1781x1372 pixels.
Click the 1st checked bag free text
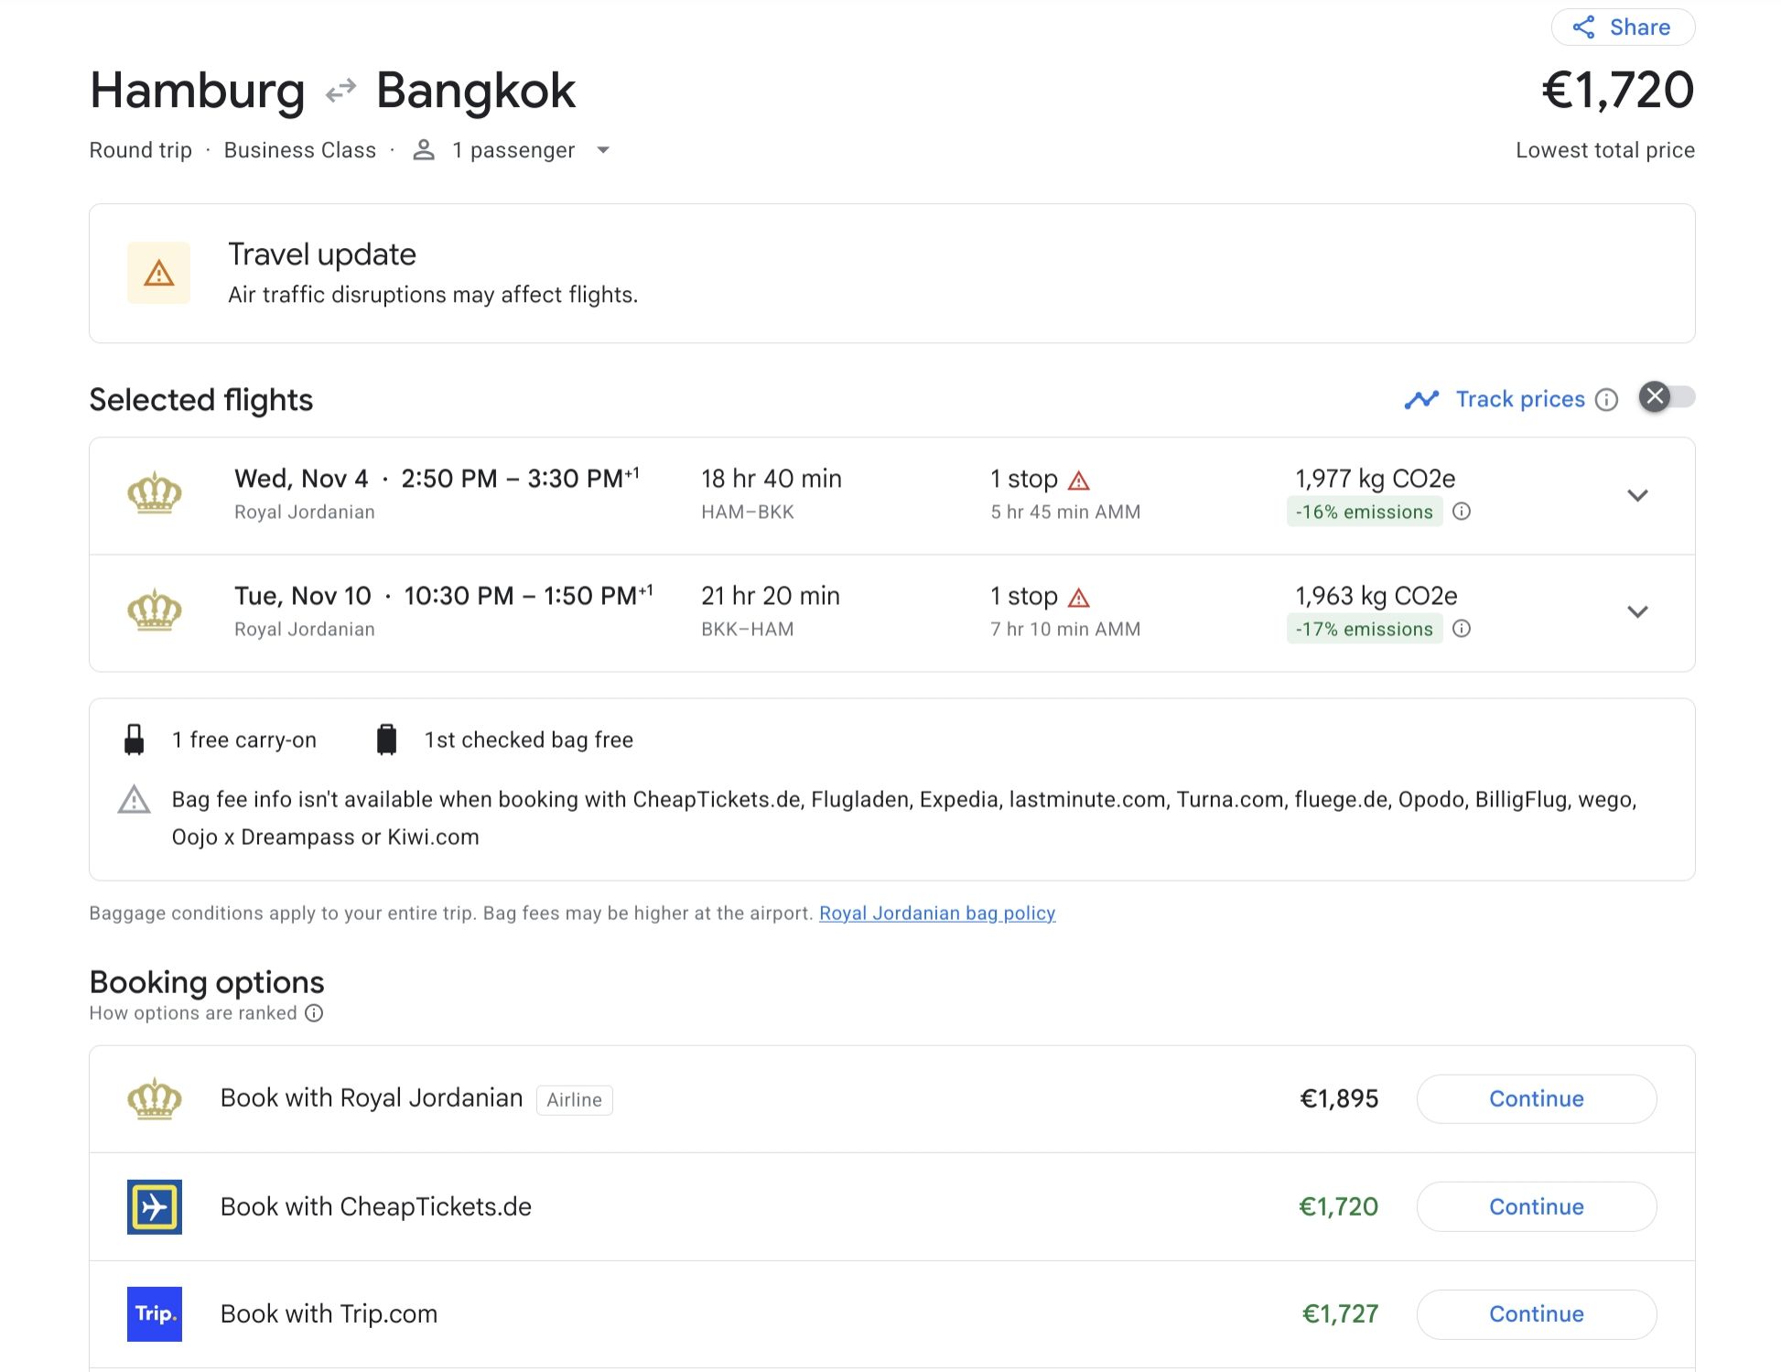pos(529,740)
